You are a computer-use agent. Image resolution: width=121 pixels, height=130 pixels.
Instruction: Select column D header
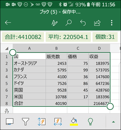coord(99,48)
